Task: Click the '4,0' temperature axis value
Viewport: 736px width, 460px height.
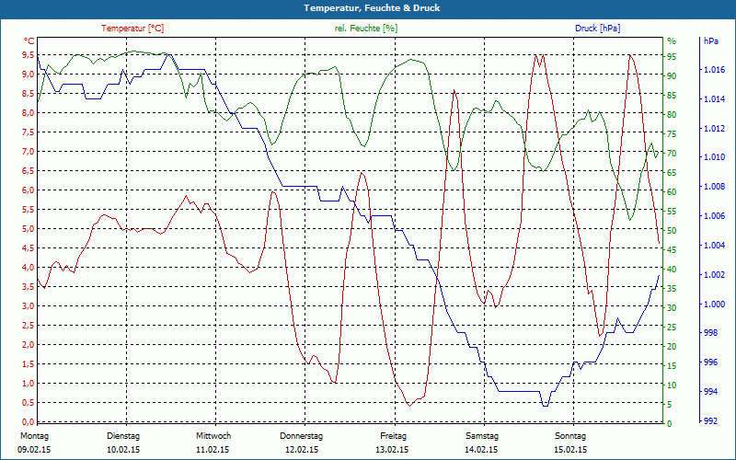Action: pos(29,268)
